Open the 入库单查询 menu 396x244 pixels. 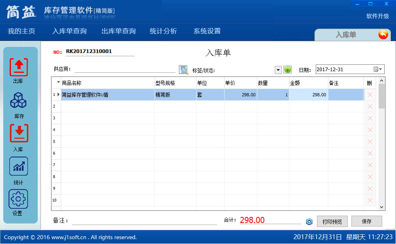(x=69, y=31)
